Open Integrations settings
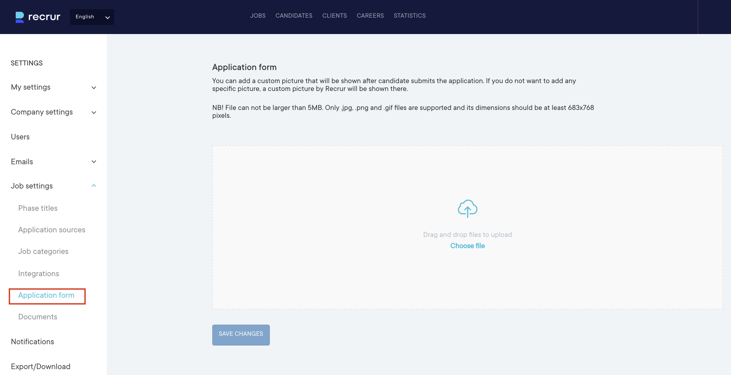731x375 pixels. [x=39, y=274]
